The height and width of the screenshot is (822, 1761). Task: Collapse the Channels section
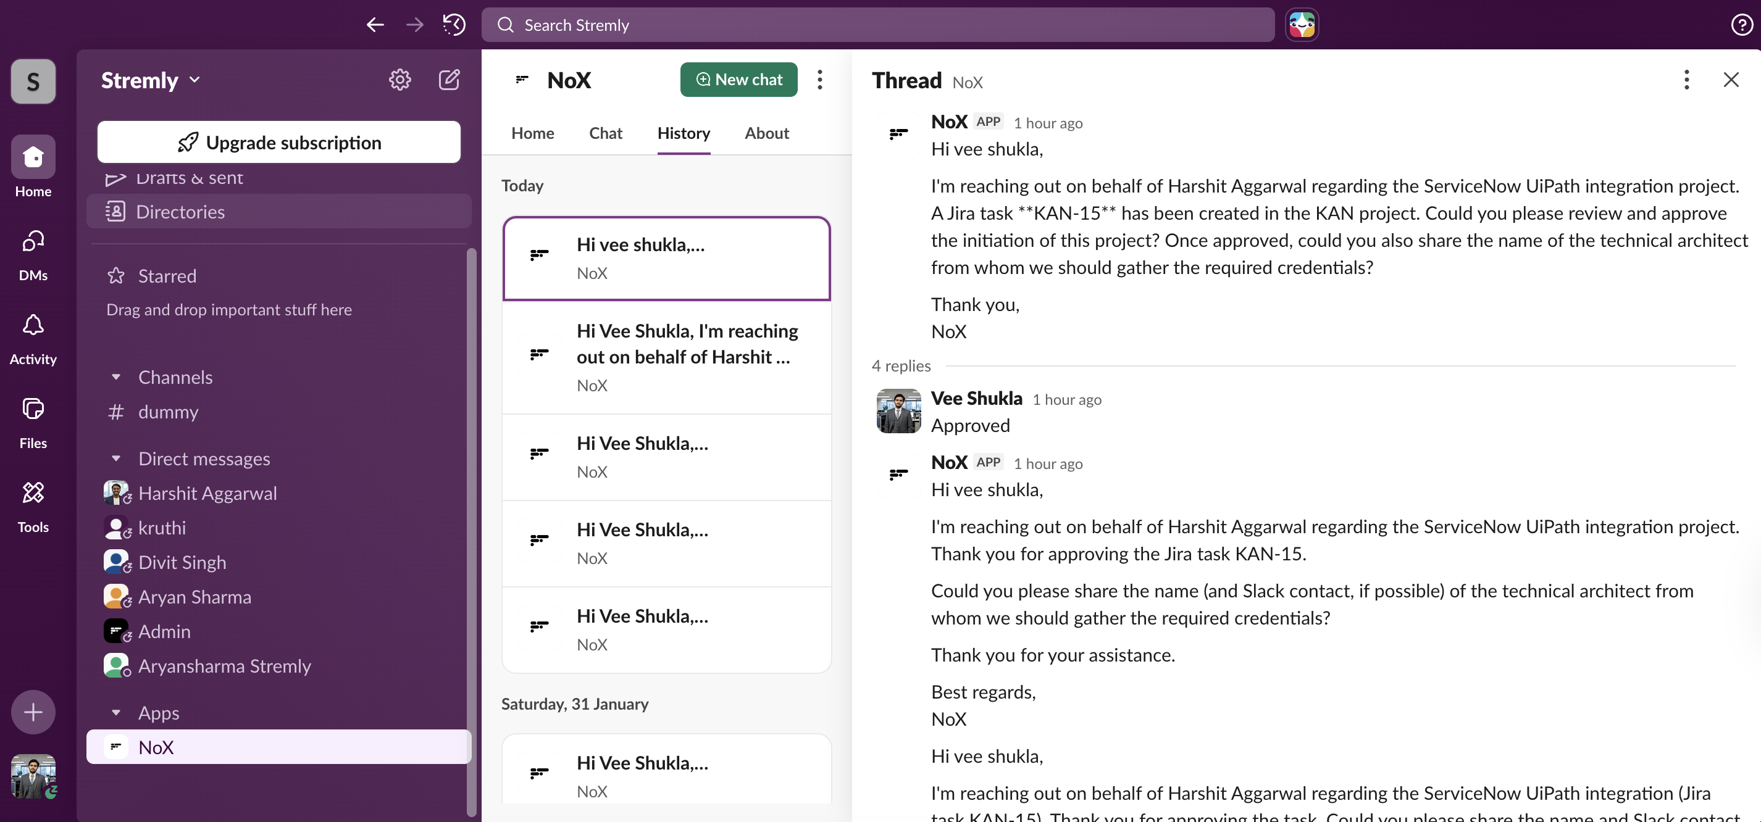click(116, 377)
